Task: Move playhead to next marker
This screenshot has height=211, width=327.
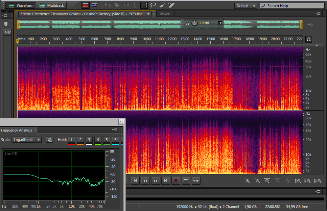Action: coord(166,181)
